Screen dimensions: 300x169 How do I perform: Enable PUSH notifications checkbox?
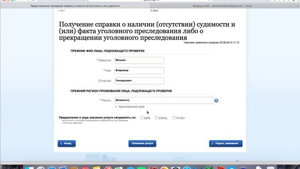[174, 118]
